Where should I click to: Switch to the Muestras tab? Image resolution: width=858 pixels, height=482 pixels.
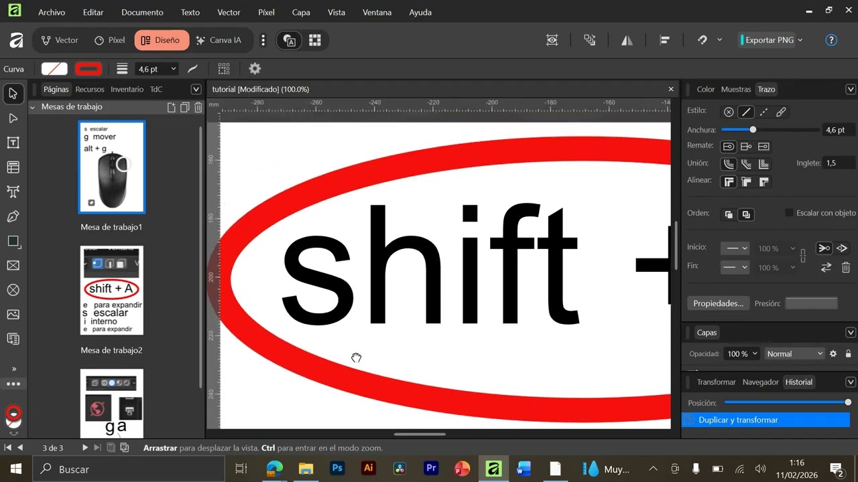735,89
